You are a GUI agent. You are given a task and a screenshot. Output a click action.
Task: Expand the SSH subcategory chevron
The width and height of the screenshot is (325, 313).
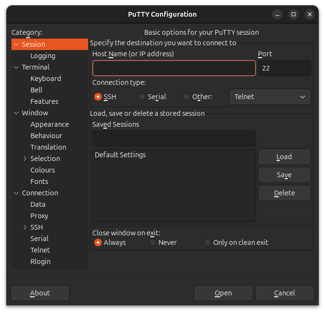click(x=25, y=227)
